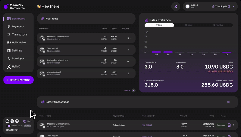
Task: Click the arrow button next to View all
Action: coord(133,91)
